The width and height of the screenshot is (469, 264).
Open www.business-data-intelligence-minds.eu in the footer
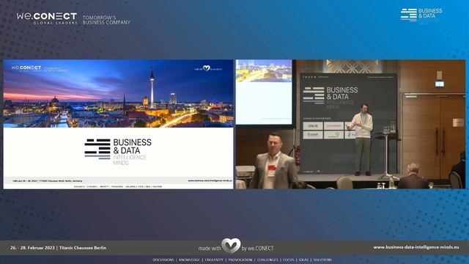click(416, 247)
